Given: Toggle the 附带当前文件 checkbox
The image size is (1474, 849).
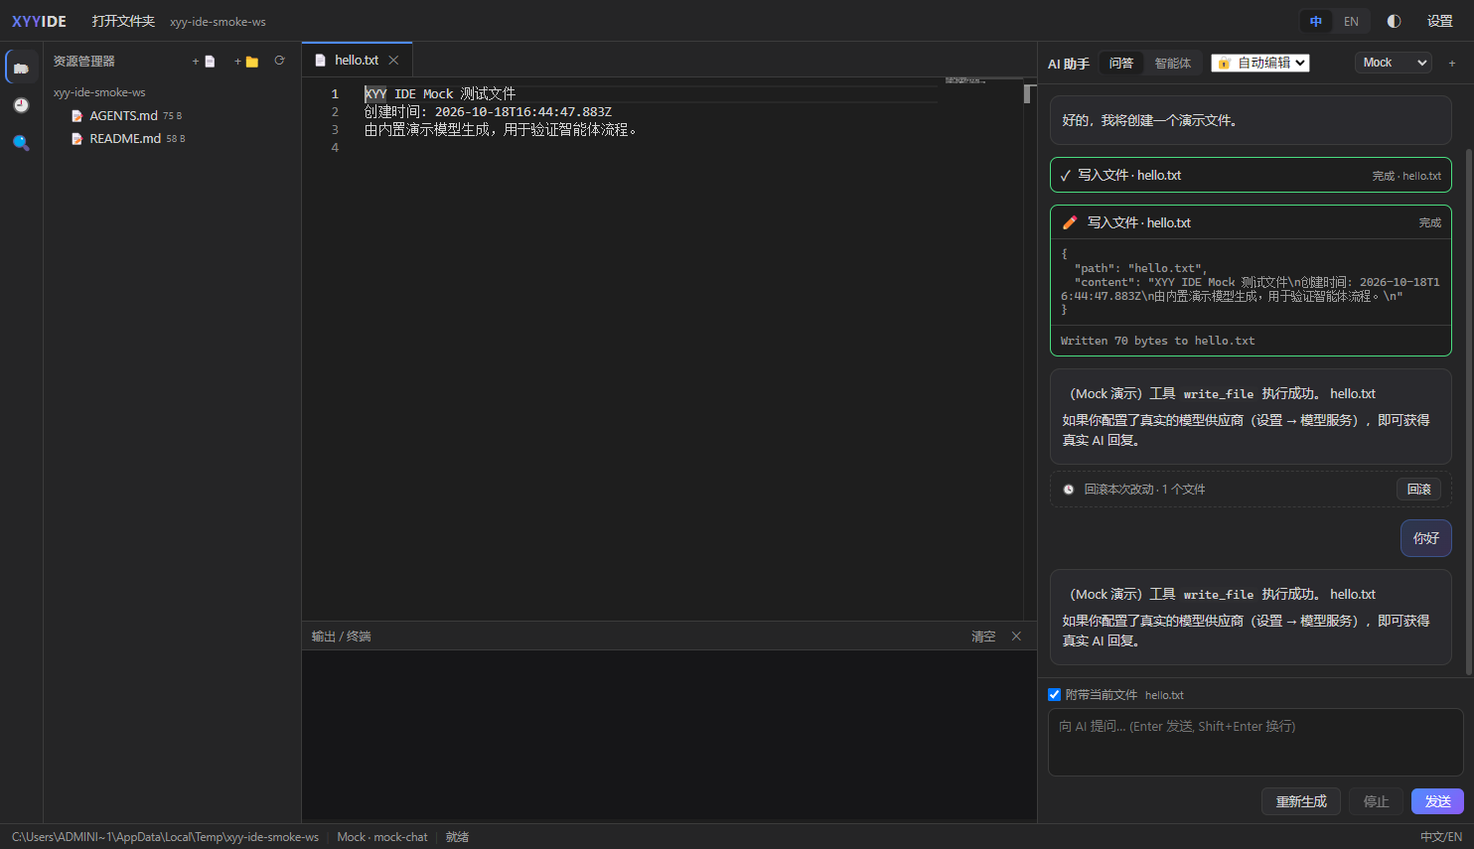Looking at the screenshot, I should click(x=1055, y=695).
